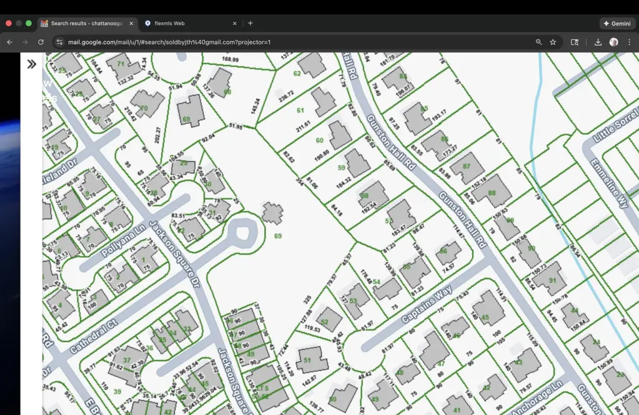Click the browser back arrow
The width and height of the screenshot is (639, 415).
pos(9,42)
